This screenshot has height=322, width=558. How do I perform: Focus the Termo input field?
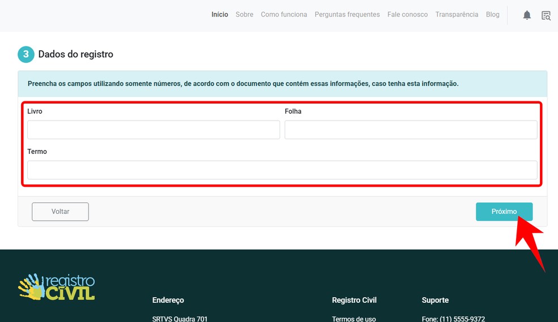point(282,170)
